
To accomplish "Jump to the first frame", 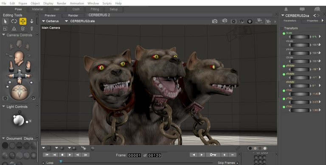I will click(x=47, y=155).
